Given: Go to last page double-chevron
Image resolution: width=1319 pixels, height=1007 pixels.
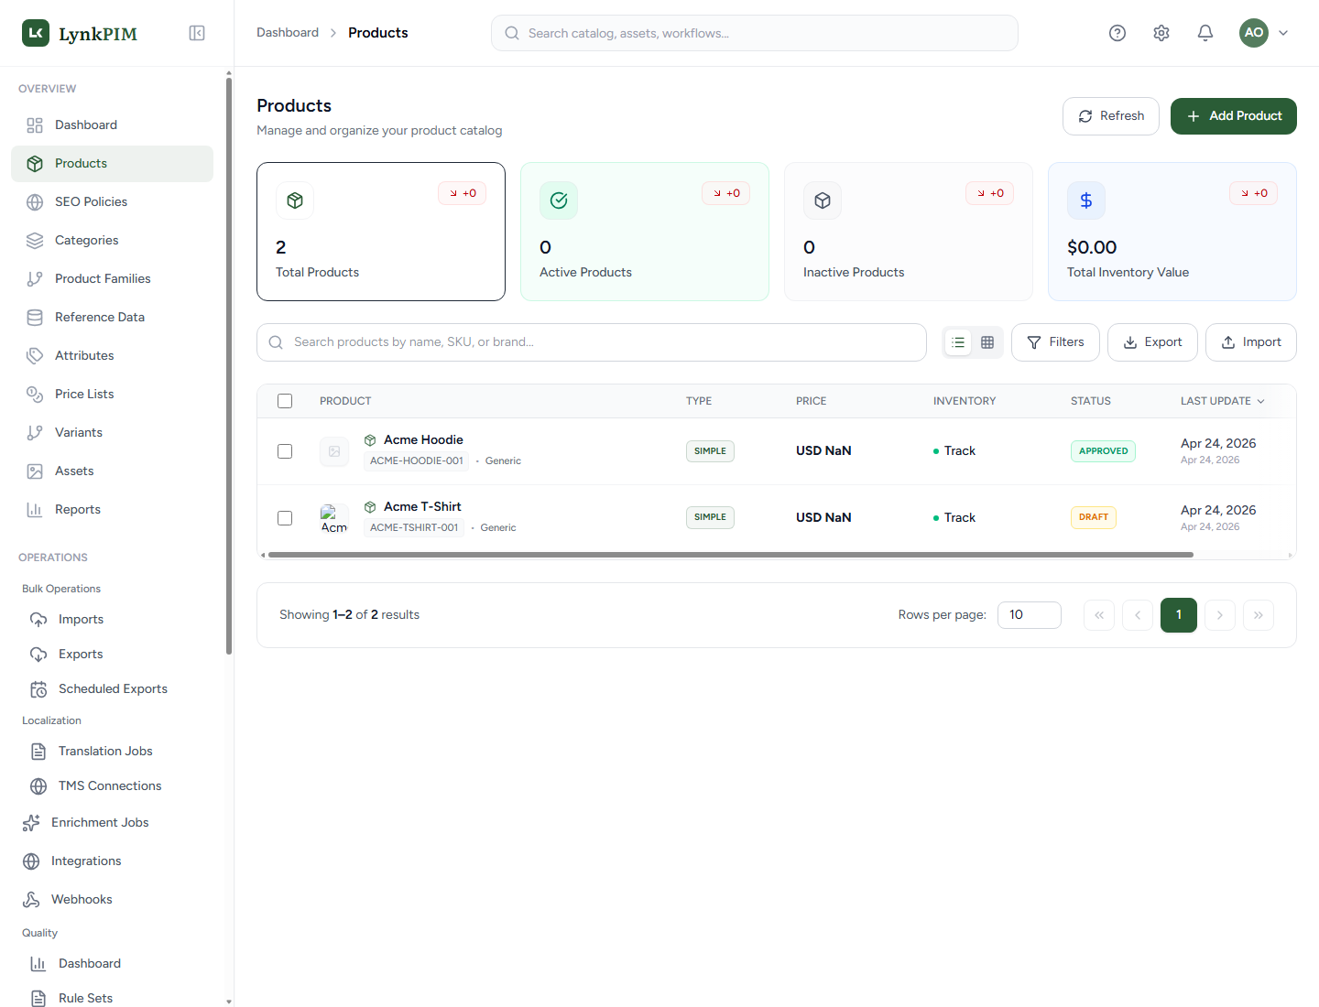Looking at the screenshot, I should tap(1259, 615).
